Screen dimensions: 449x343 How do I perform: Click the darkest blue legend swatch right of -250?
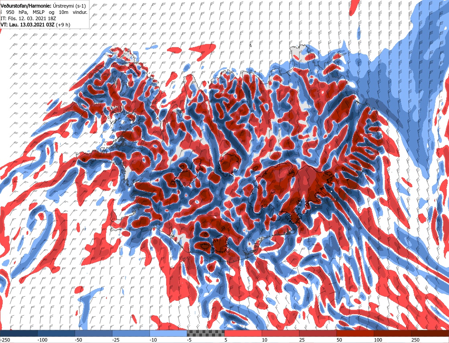tap(19, 333)
